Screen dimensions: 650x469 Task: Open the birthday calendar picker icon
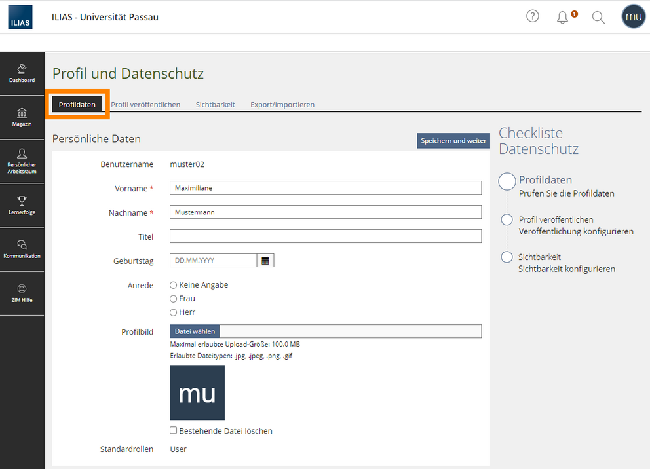pyautogui.click(x=265, y=261)
